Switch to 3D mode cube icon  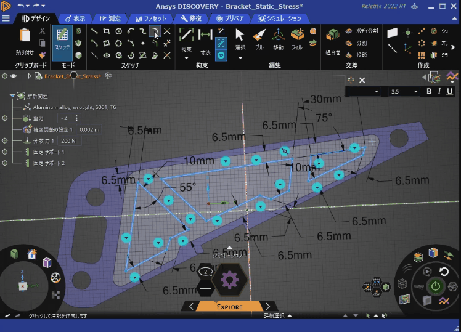78,55
